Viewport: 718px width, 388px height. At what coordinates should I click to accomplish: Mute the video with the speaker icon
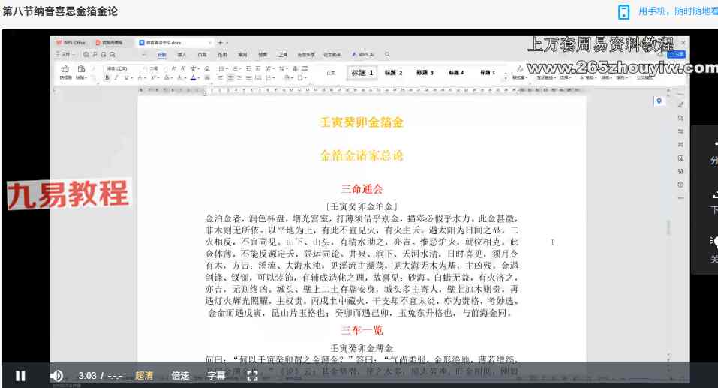[x=56, y=375]
